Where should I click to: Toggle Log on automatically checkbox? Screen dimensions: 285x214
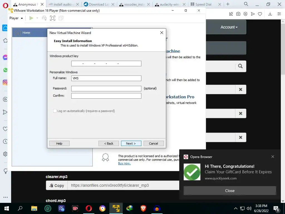click(55, 111)
